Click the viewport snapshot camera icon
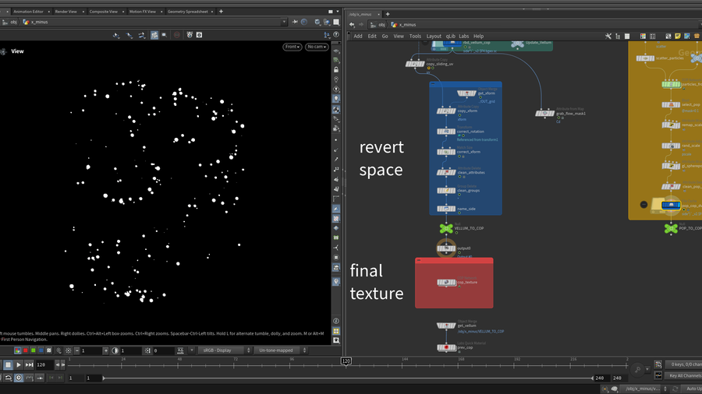 (x=199, y=35)
